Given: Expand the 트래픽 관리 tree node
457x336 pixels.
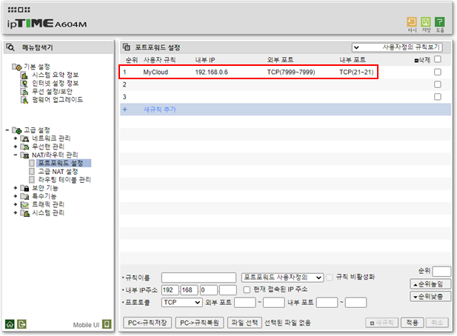Looking at the screenshot, I should pos(16,204).
